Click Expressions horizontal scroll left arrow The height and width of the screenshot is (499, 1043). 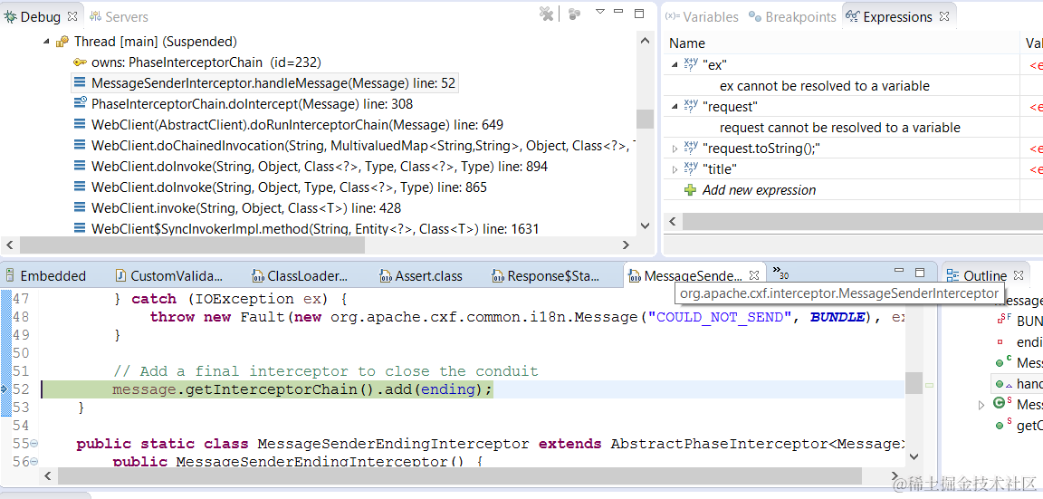tap(673, 221)
